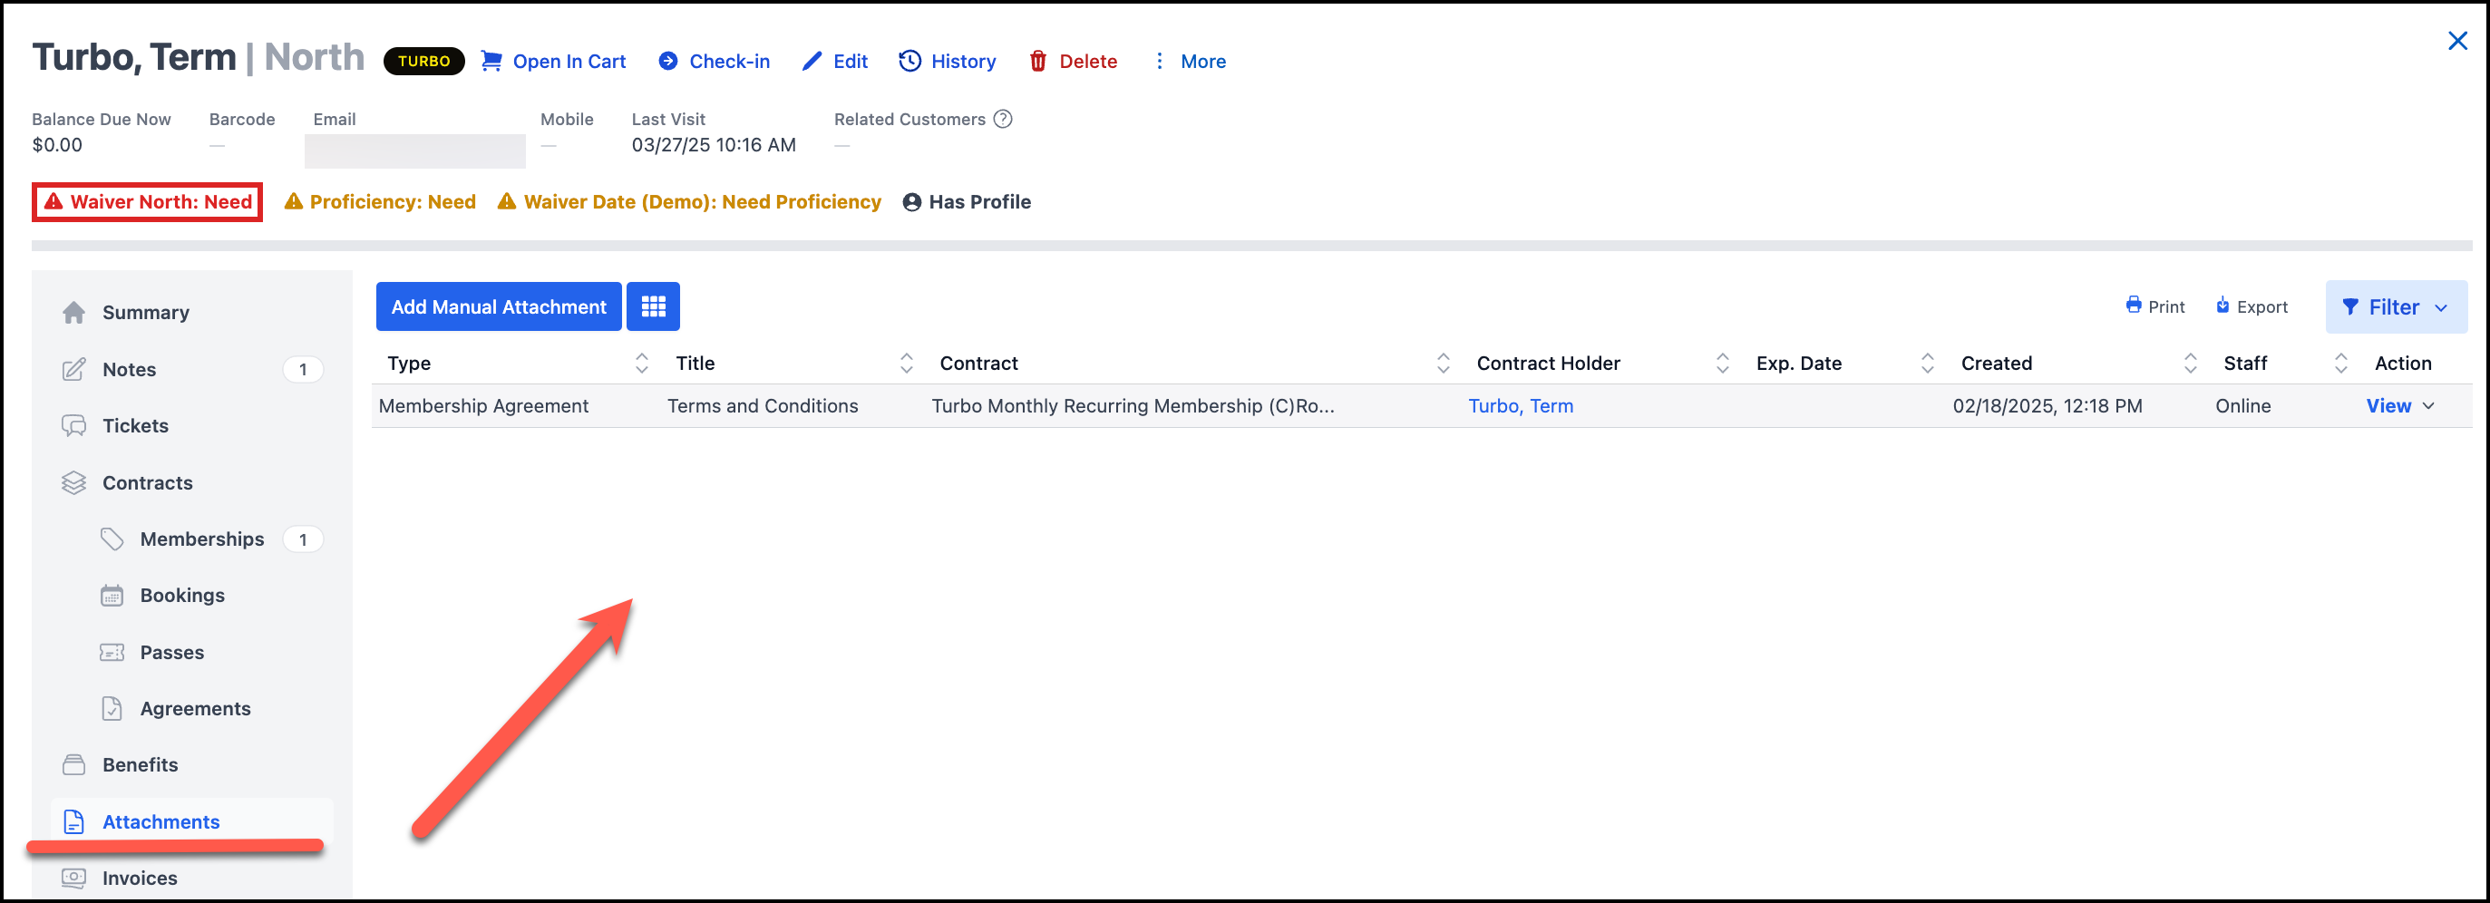Click the Memberships tag icon
Screen dimensions: 2490x903
point(112,539)
